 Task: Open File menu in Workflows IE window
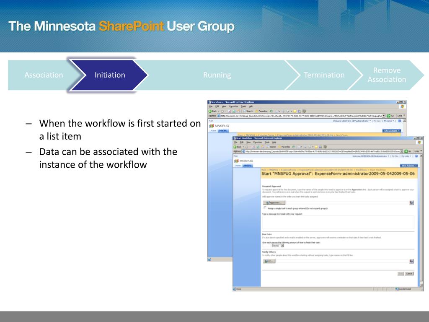[x=211, y=106]
